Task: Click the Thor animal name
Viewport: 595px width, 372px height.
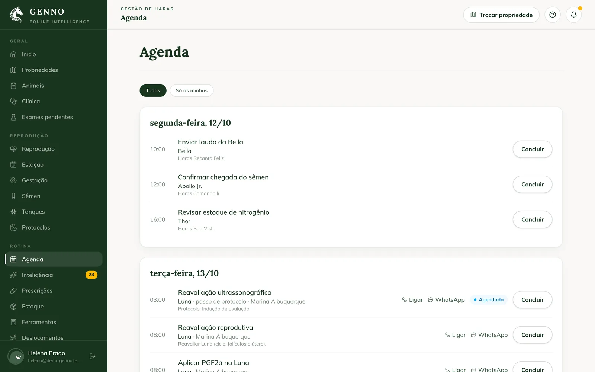Action: 184,221
